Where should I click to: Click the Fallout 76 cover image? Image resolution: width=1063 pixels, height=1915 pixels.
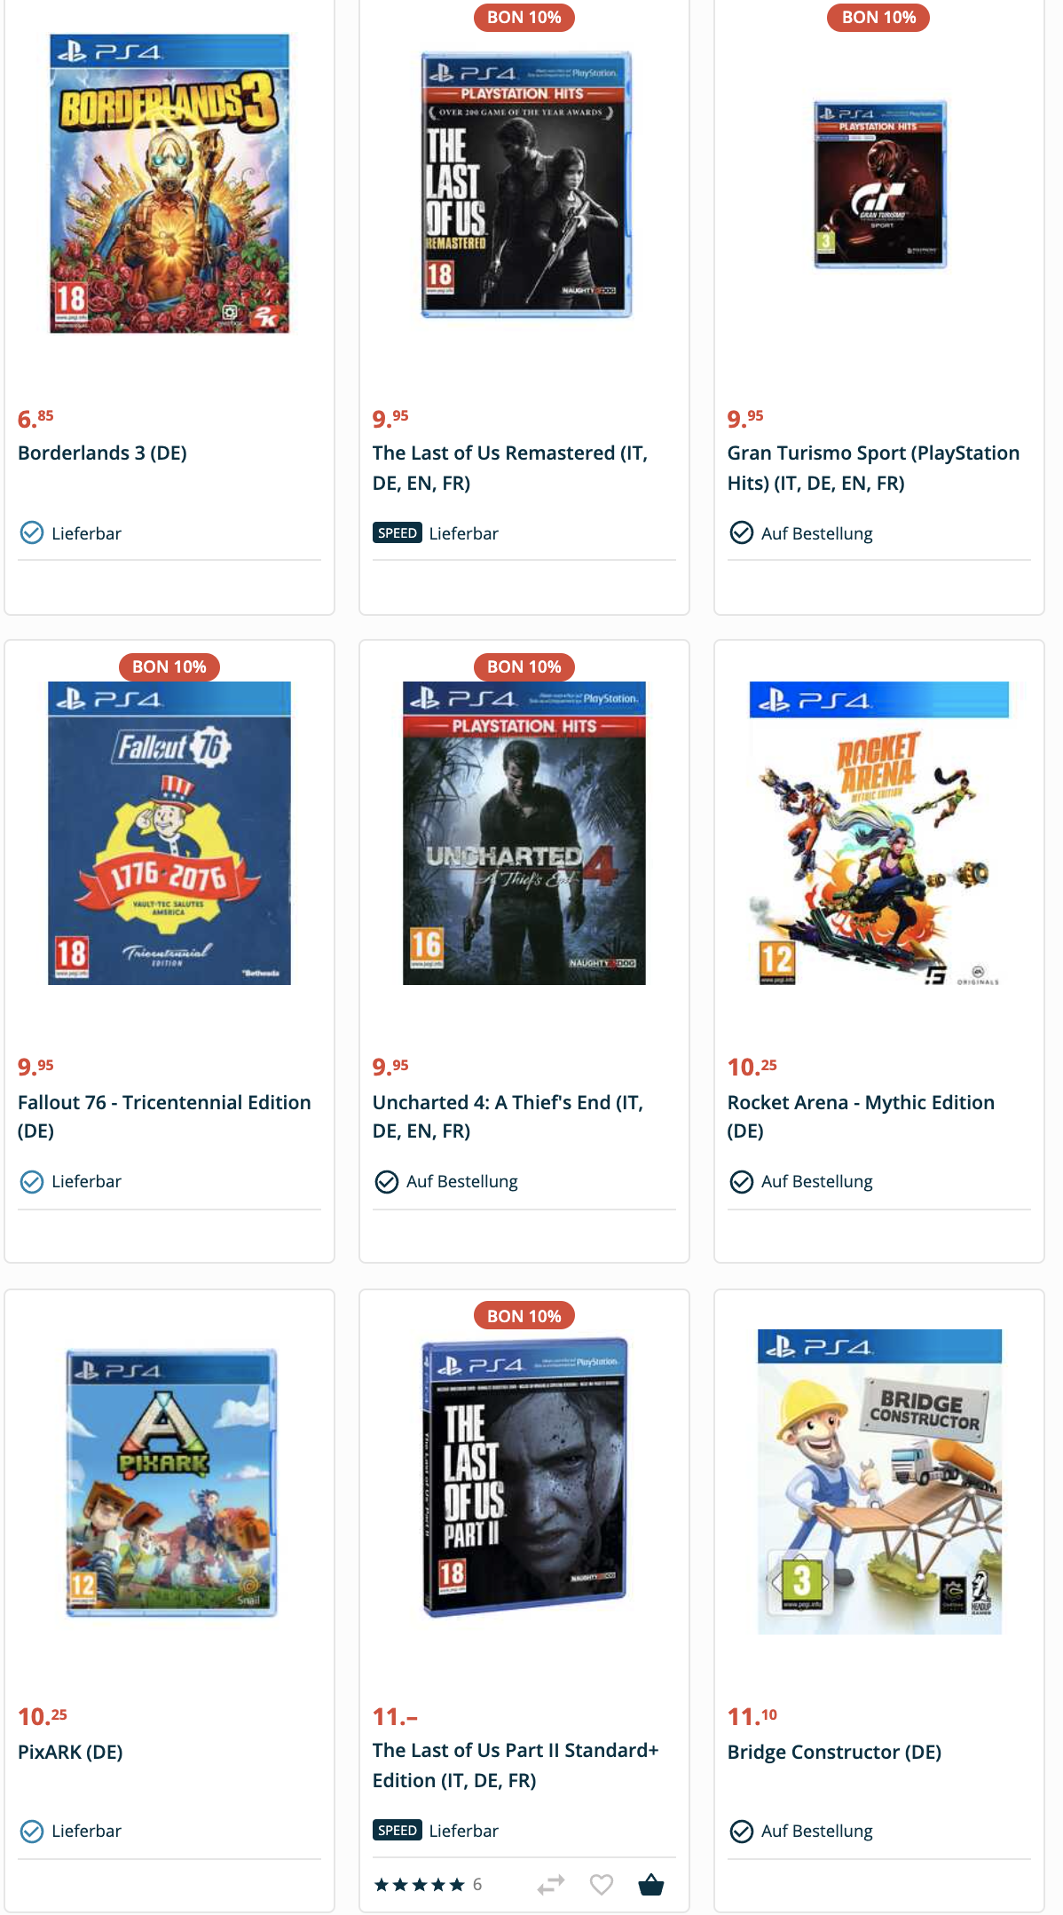(169, 833)
